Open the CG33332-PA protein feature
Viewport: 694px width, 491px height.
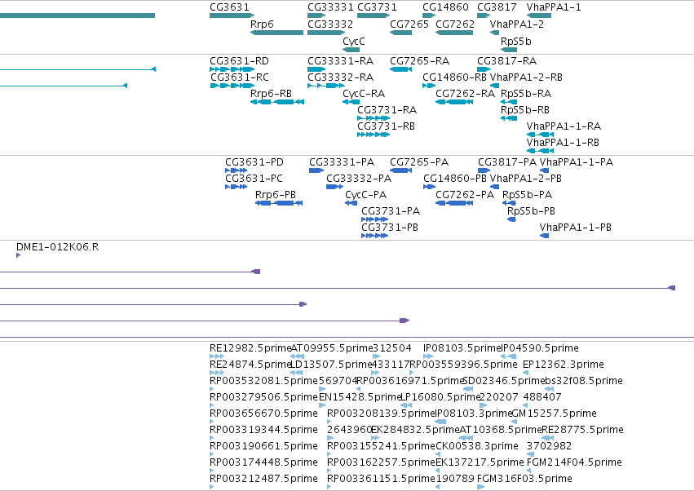359,179
